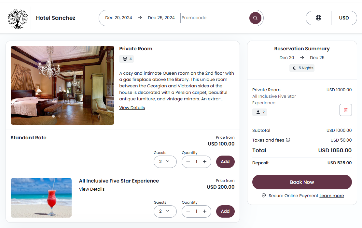This screenshot has width=362, height=228.
Task: Add the Standard Rate room
Action: coord(225,162)
